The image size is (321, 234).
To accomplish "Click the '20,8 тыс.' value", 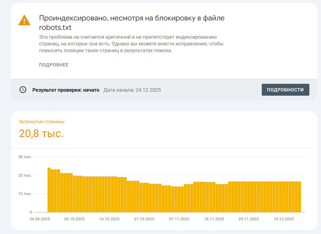I will [41, 133].
